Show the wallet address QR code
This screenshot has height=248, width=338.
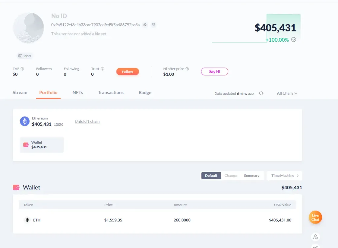[x=153, y=25]
